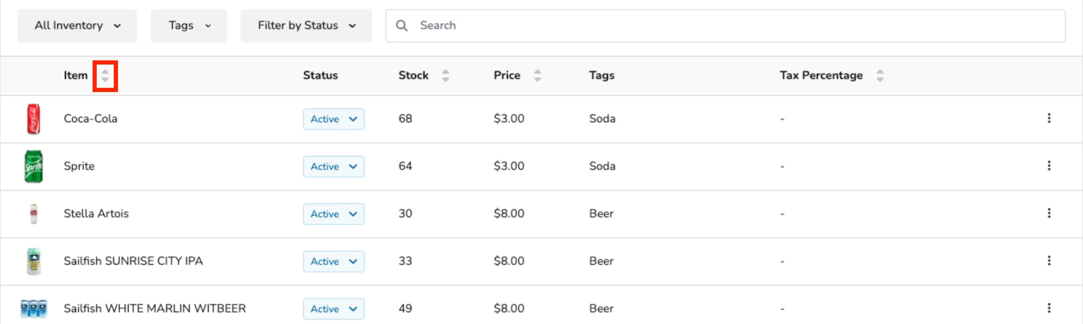Screen dimensions: 1083x324
Task: Click stock value 33
Action: tap(405, 261)
